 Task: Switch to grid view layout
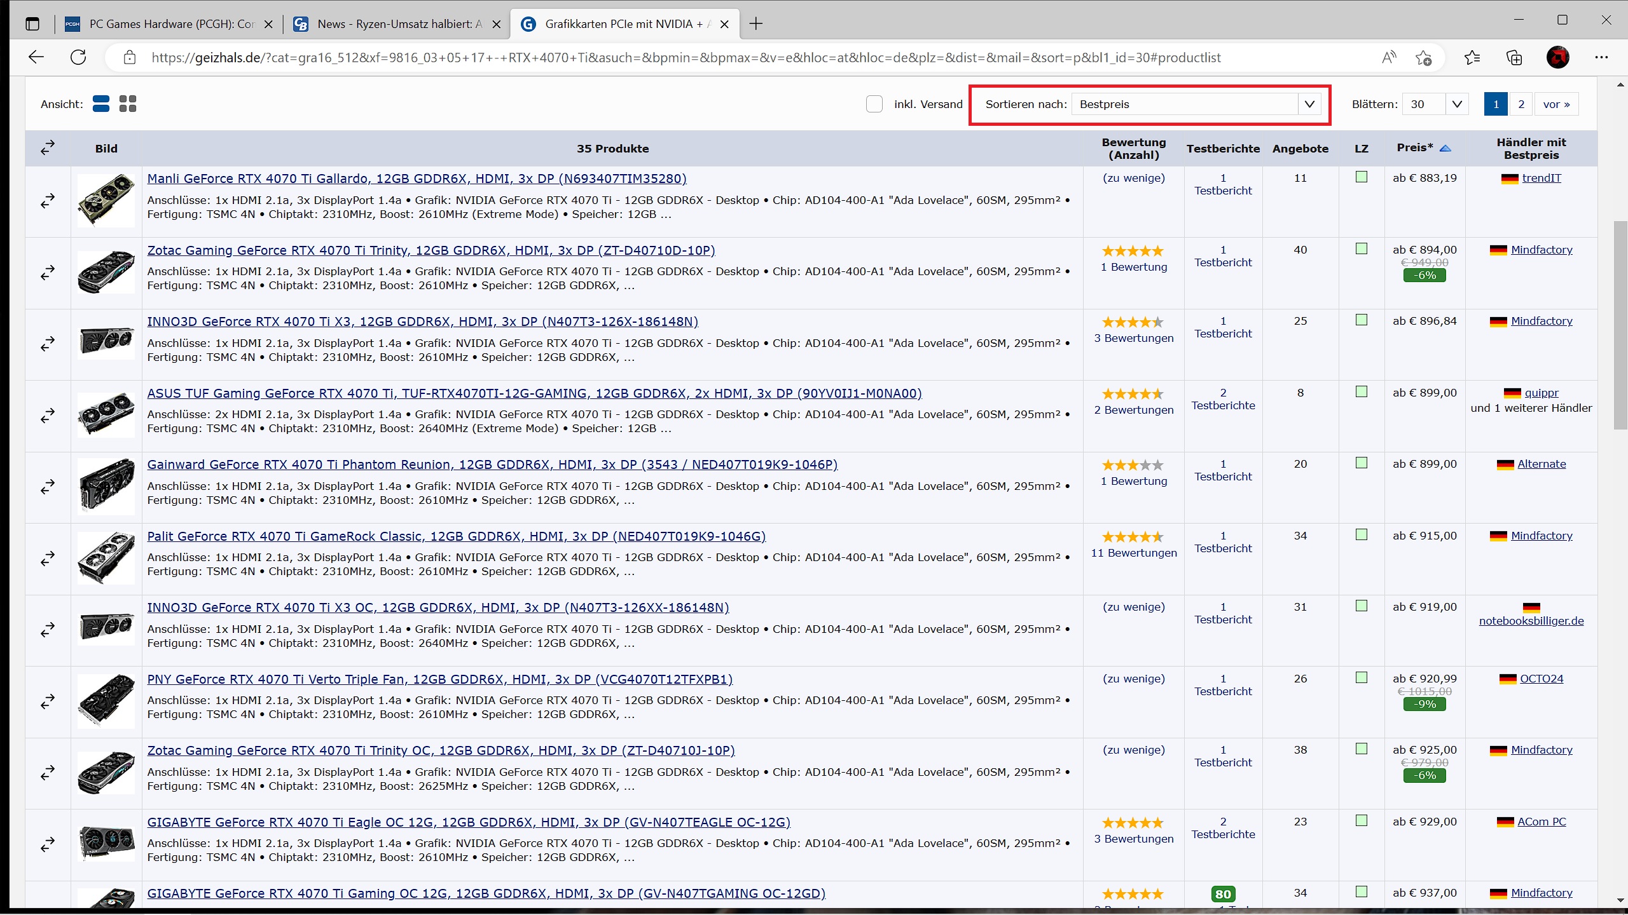[x=128, y=104]
